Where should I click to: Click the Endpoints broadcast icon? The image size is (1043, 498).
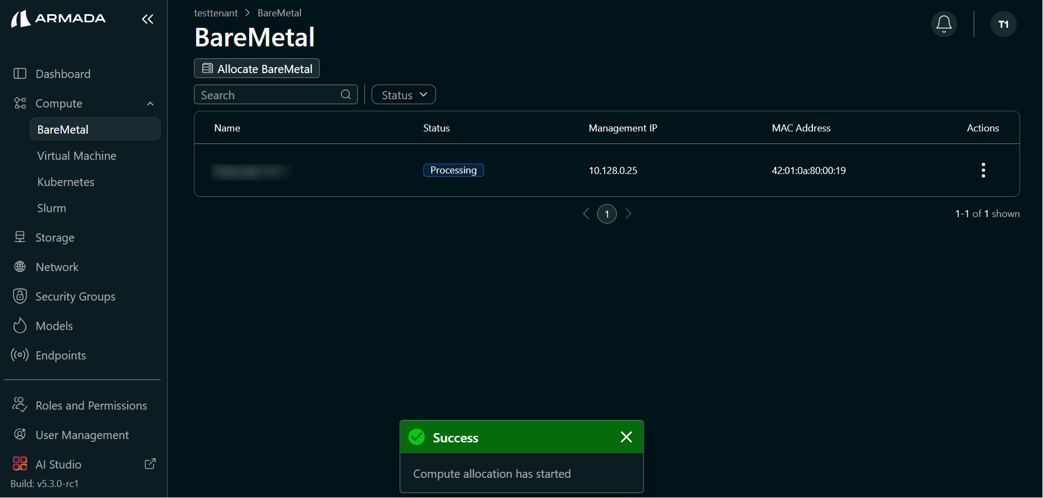tap(20, 355)
